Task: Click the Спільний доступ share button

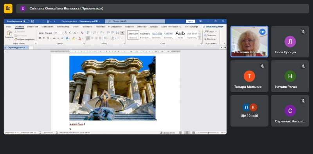Action: click(213, 27)
